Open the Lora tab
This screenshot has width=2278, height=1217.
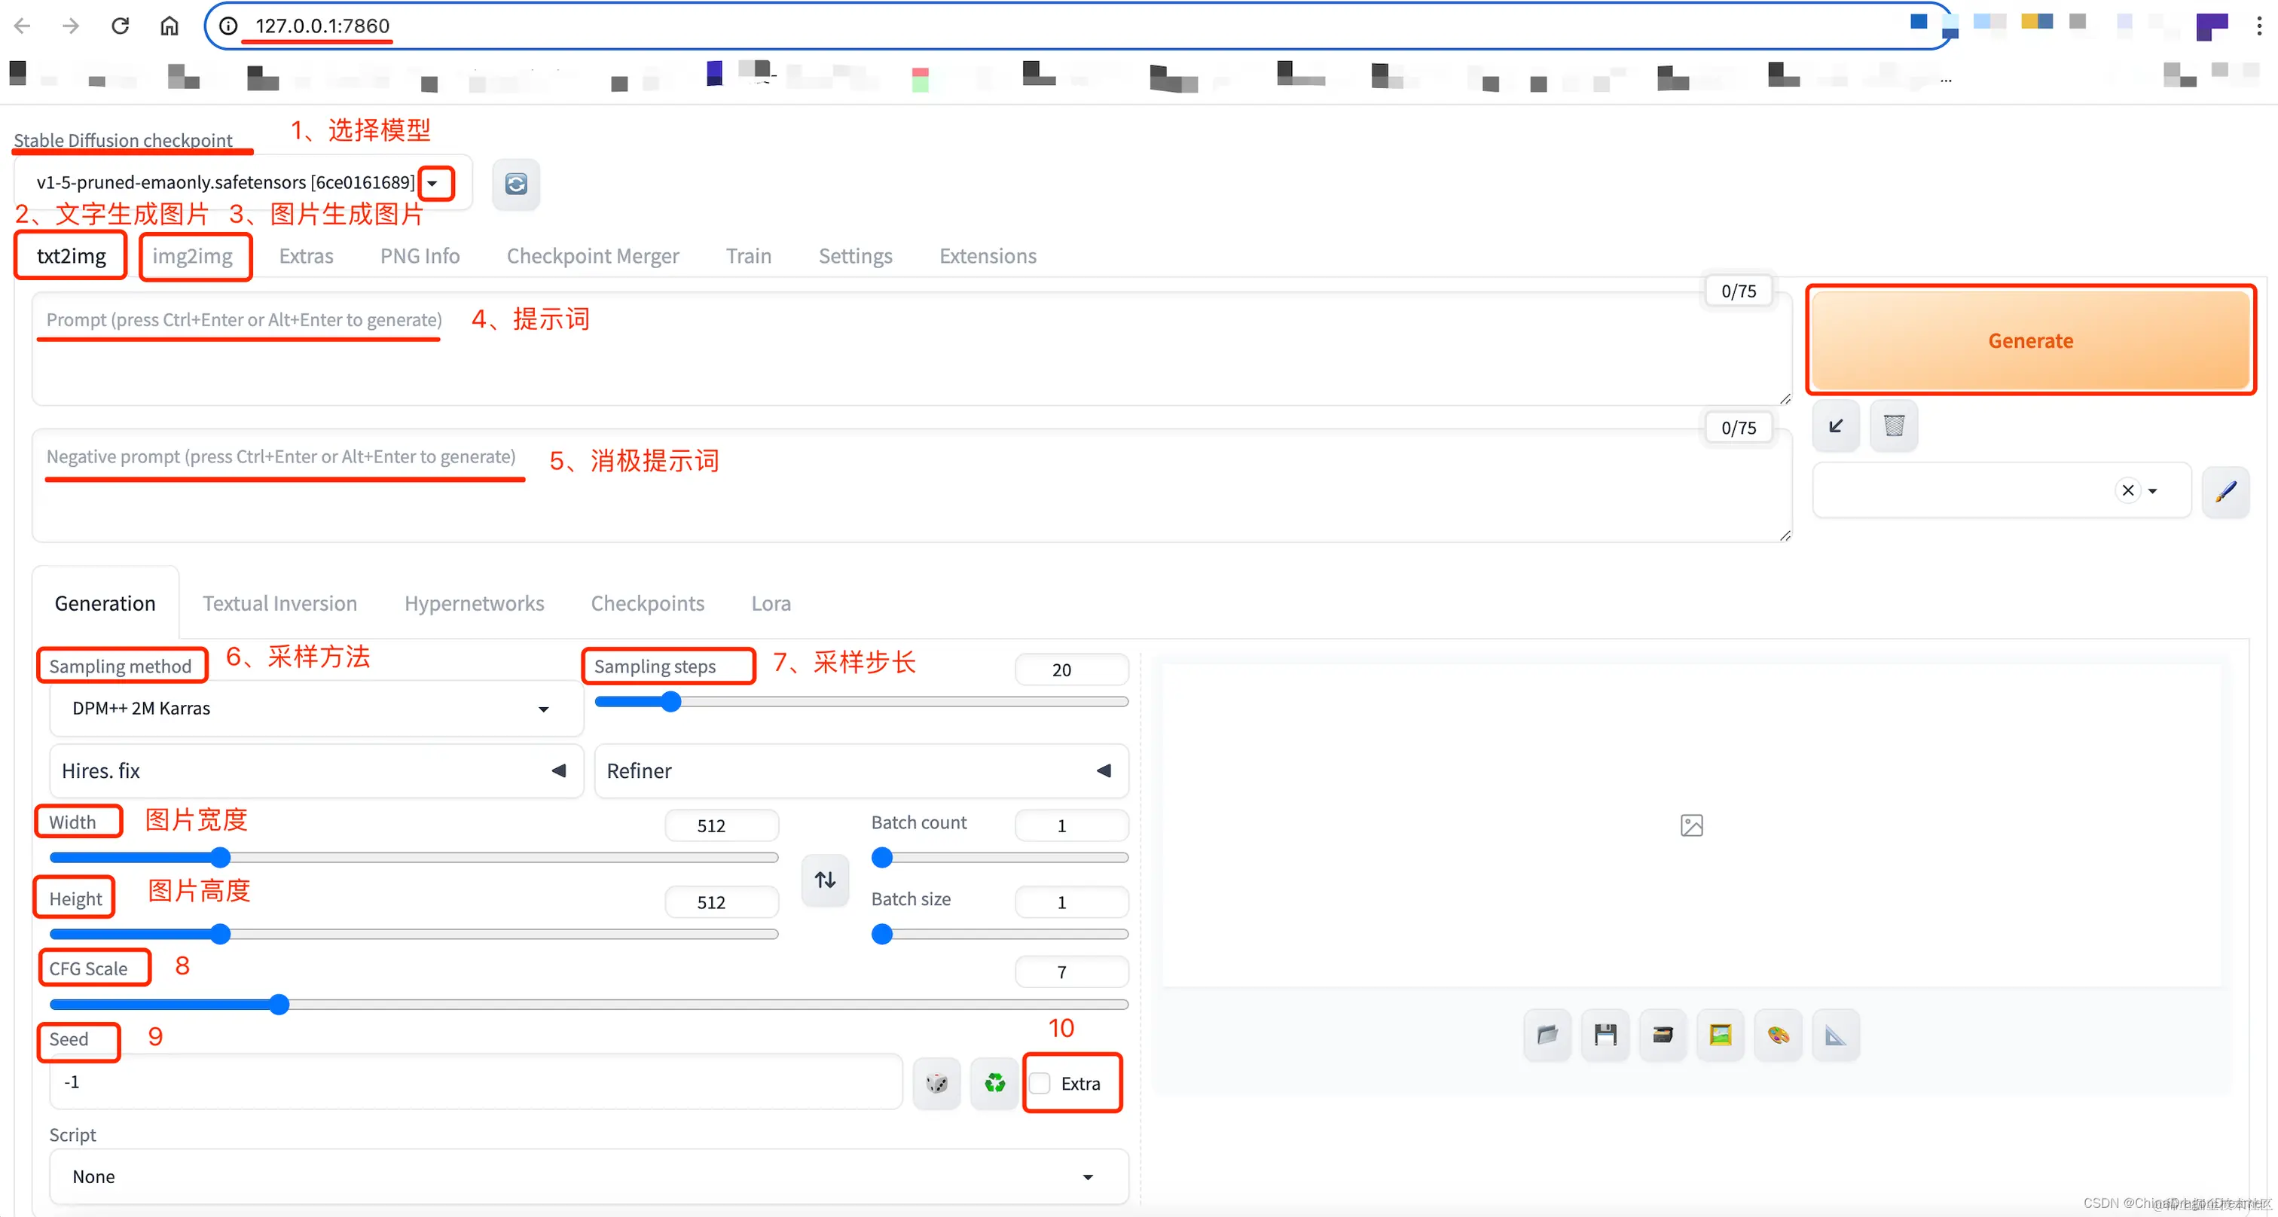tap(770, 604)
